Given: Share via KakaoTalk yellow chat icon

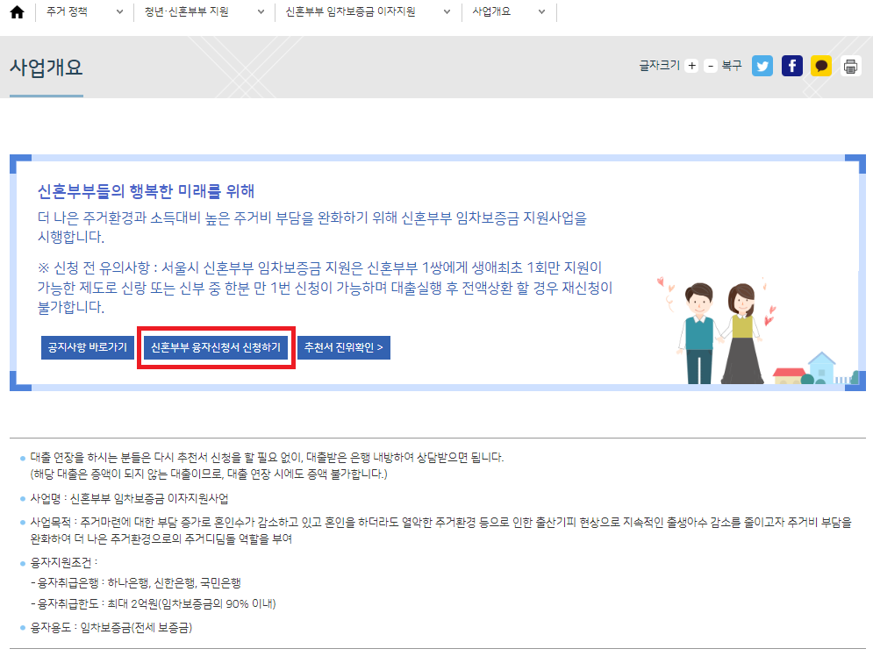Looking at the screenshot, I should [x=821, y=65].
